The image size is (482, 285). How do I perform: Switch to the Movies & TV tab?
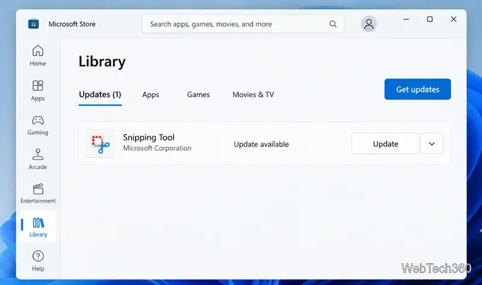(x=253, y=94)
